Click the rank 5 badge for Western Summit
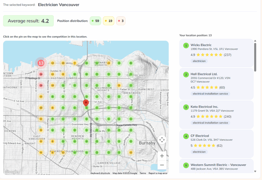Image resolution: width=262 pixels, height=180 pixels. point(186,165)
